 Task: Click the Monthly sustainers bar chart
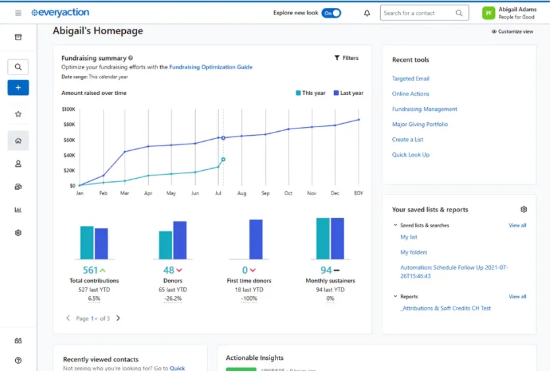click(330, 239)
